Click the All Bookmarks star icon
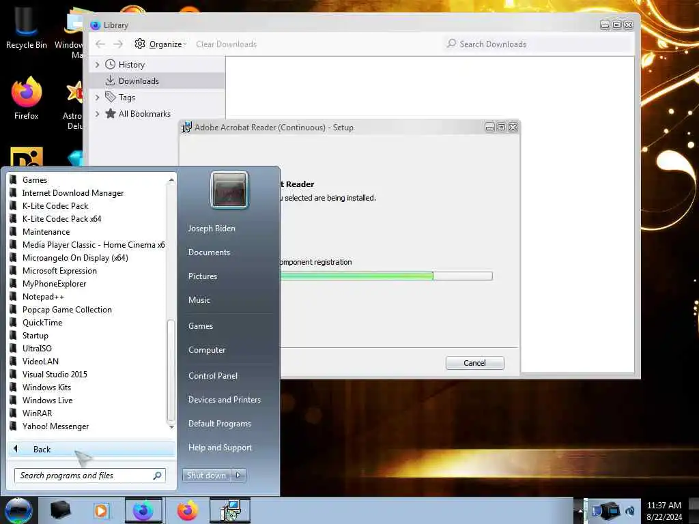 click(110, 113)
